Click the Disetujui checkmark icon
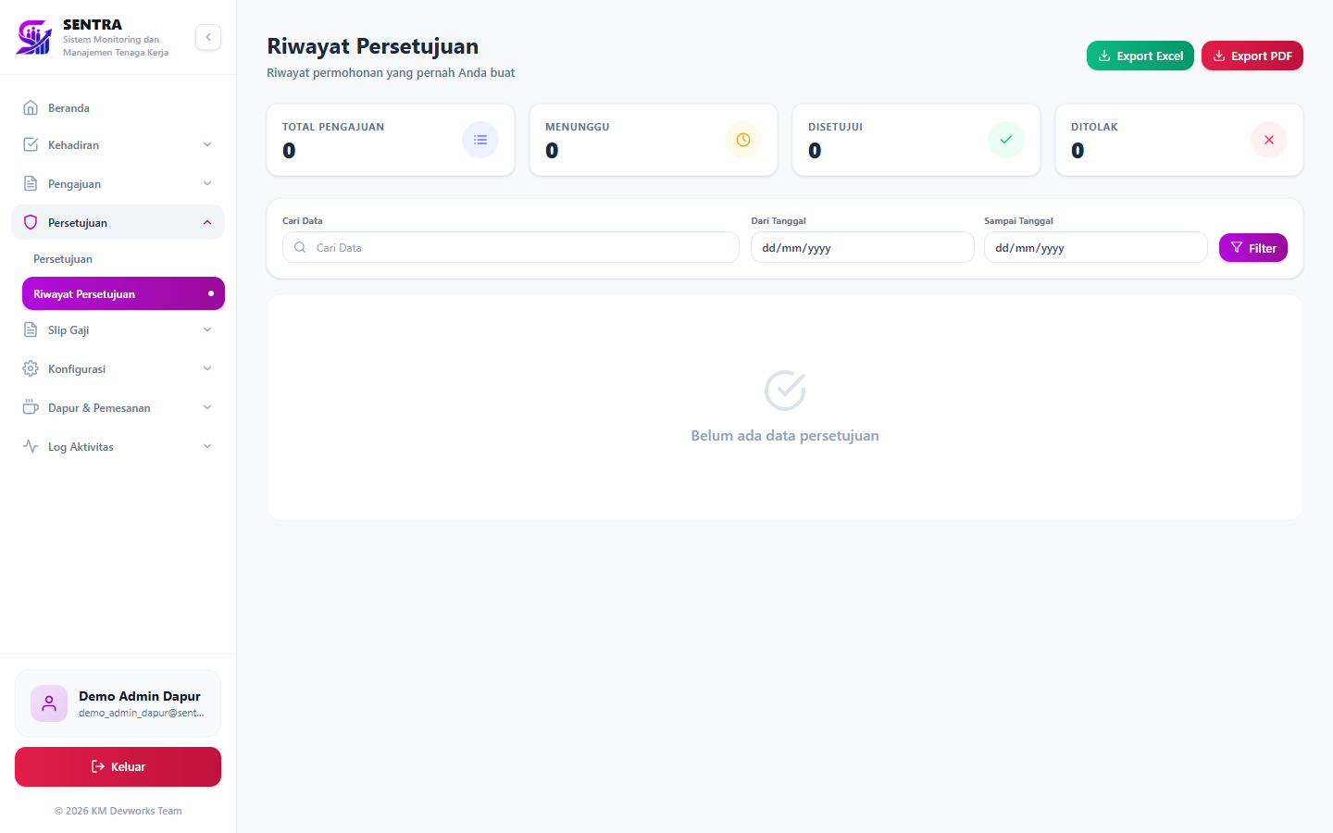The width and height of the screenshot is (1333, 833). 1006,140
